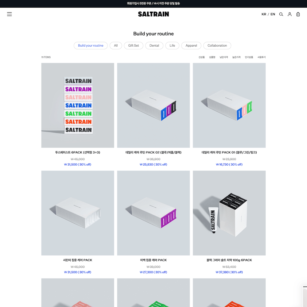
Task: Open the shopping bag cart icon
Action: click(298, 14)
